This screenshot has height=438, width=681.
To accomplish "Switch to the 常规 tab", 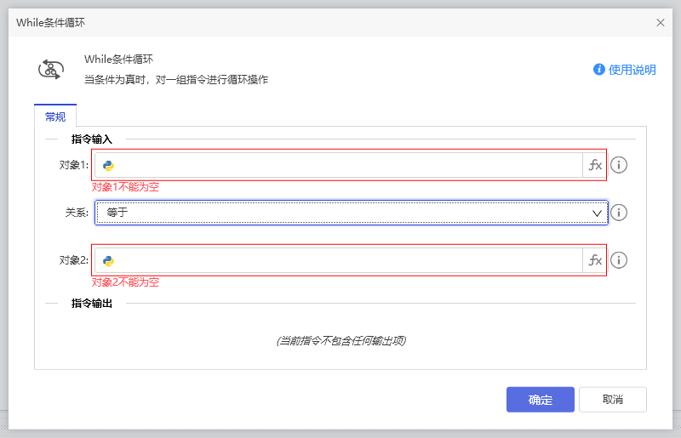I will tap(55, 117).
